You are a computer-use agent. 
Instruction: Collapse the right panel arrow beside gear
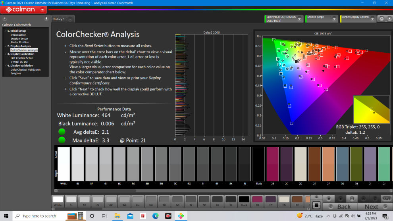[x=389, y=19]
